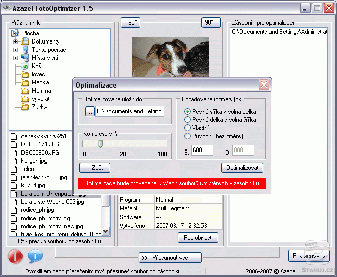
Task: Go back with the < Zpět button
Action: pyautogui.click(x=95, y=168)
